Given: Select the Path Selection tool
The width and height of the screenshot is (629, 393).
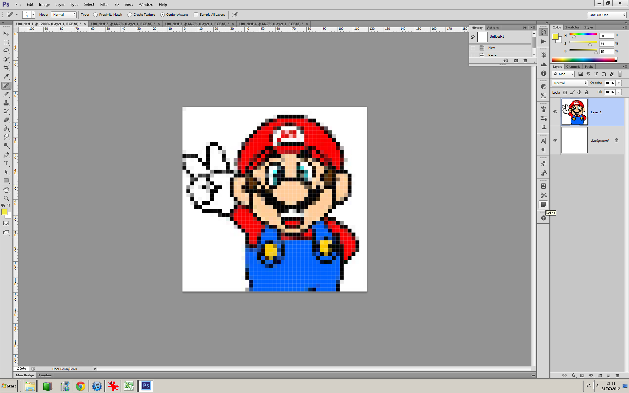Looking at the screenshot, I should click(x=6, y=172).
